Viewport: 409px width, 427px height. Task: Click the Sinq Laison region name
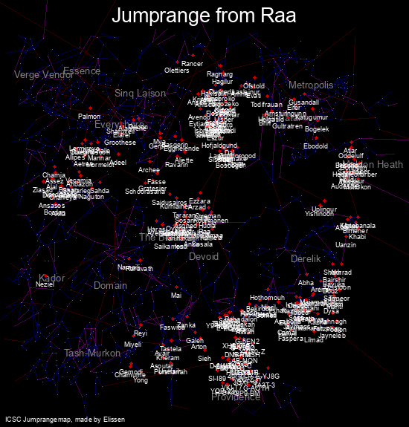[x=140, y=94]
